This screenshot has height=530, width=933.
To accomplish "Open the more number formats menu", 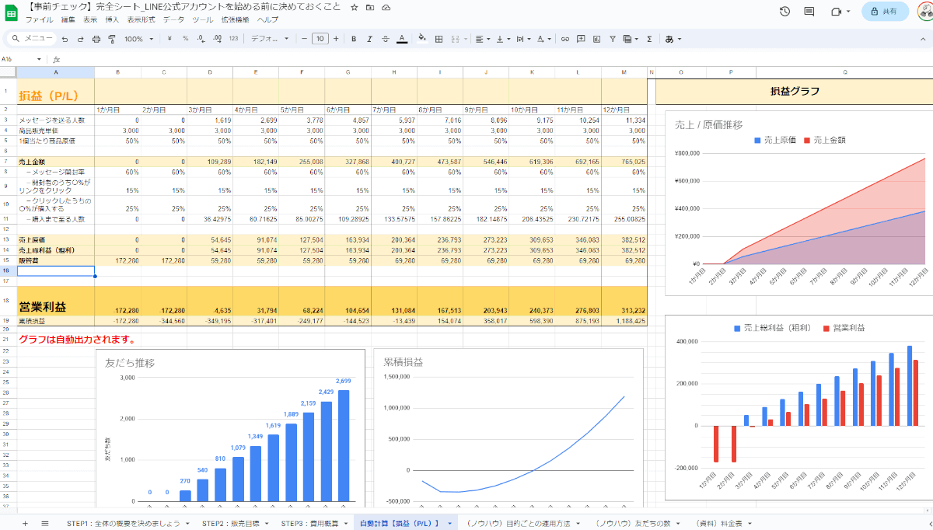I will coord(234,39).
